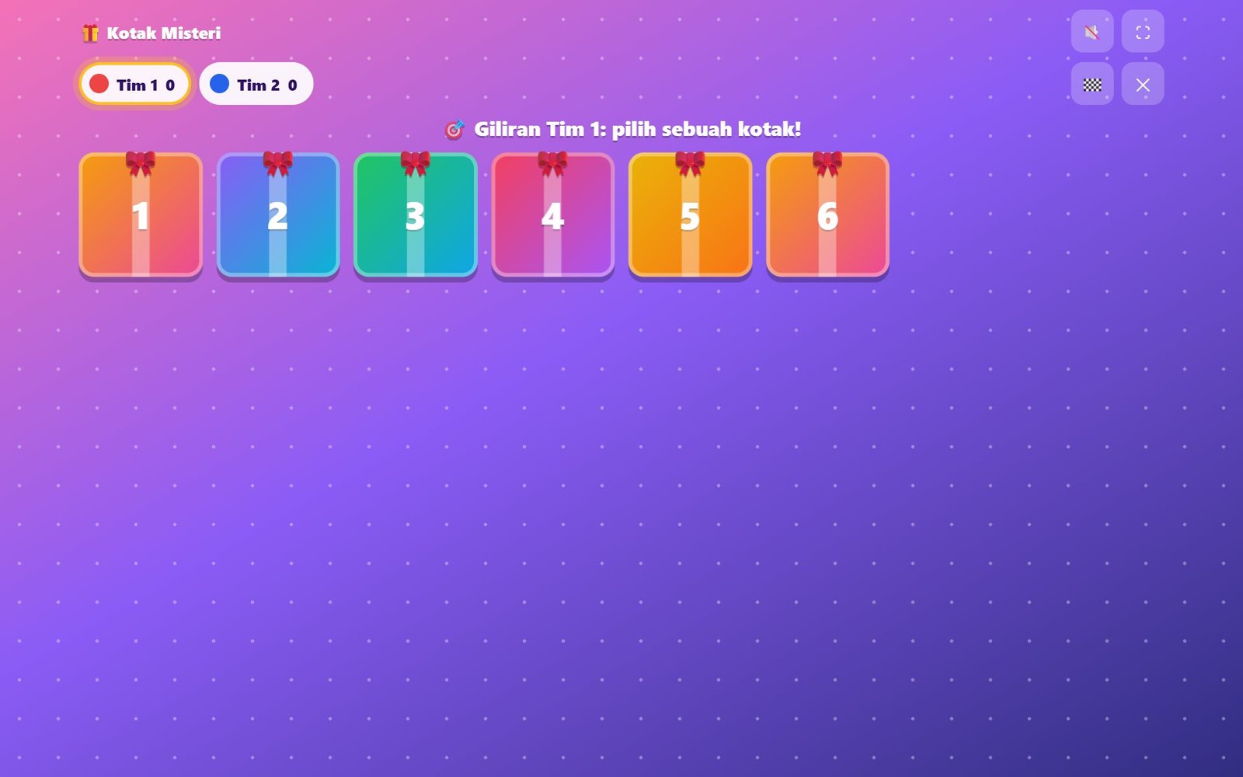Screen dimensions: 1243x777
Task: Click the red circle of Tim 1
Action: click(x=99, y=84)
